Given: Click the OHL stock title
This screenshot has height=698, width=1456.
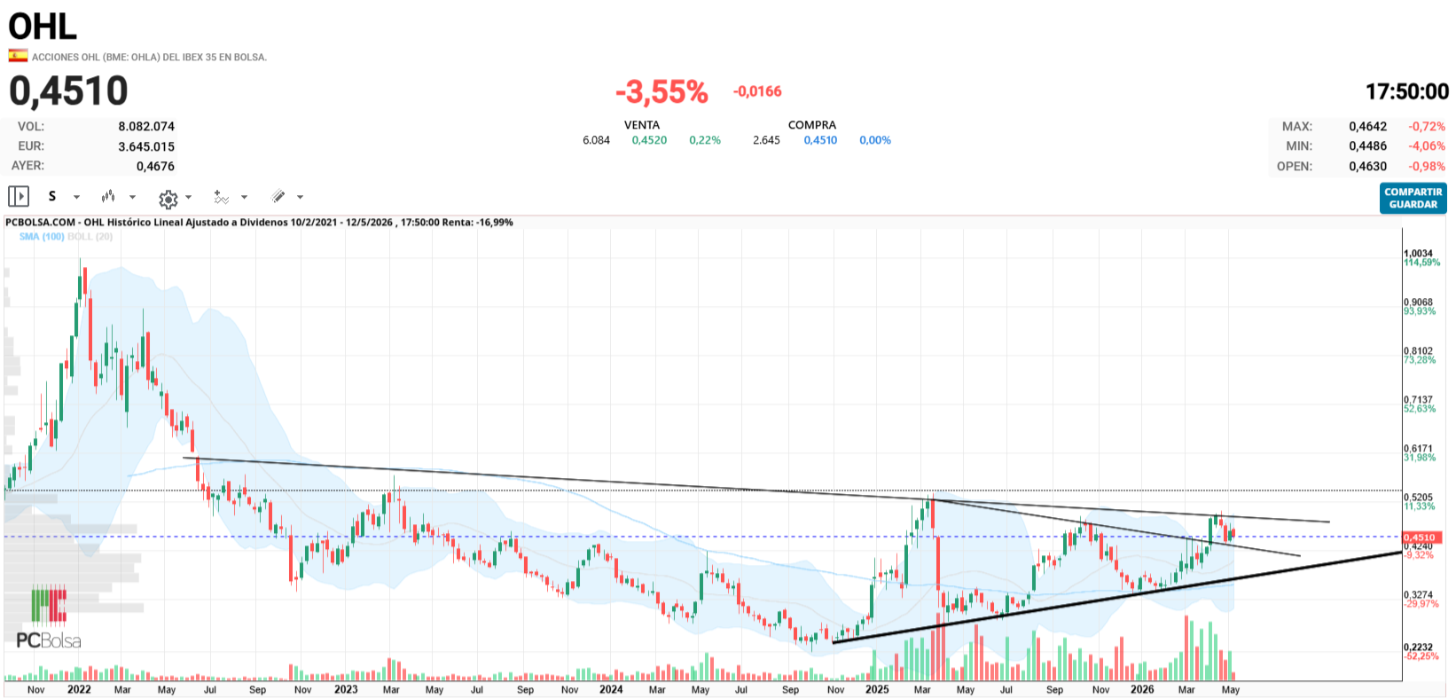Looking at the screenshot, I should pyautogui.click(x=43, y=26).
